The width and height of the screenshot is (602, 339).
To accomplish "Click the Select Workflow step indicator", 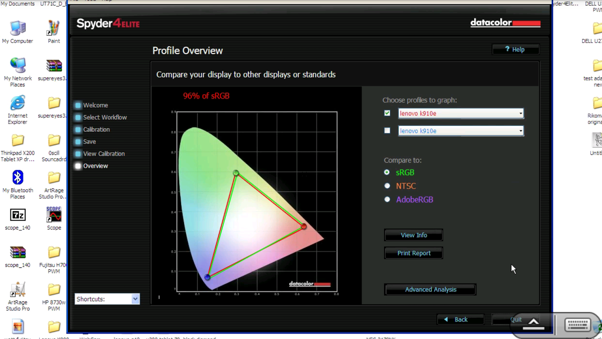I will pyautogui.click(x=78, y=118).
